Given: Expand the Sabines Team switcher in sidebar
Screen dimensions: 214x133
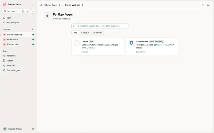Looking at the screenshot, I should tap(33, 4).
